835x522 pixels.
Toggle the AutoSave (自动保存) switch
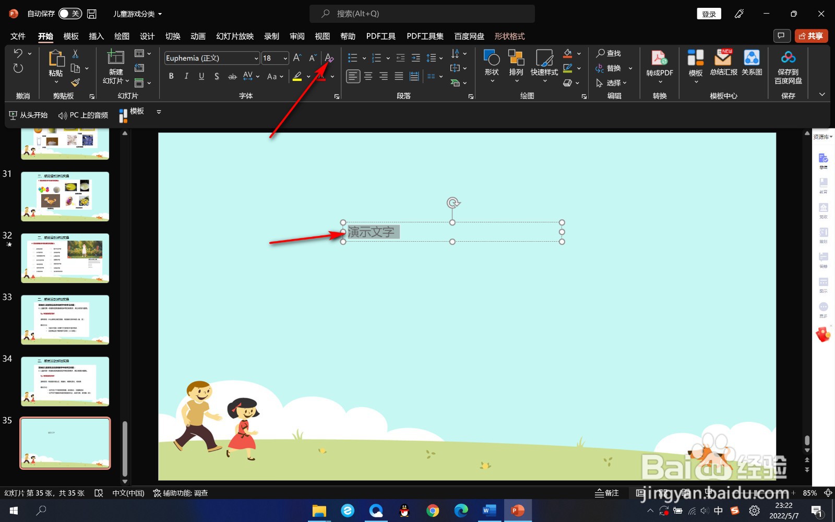[x=70, y=14]
